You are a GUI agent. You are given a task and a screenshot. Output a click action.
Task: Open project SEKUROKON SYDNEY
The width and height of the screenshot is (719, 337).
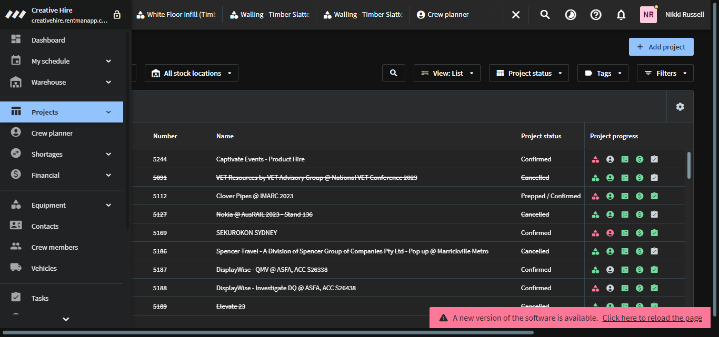246,233
